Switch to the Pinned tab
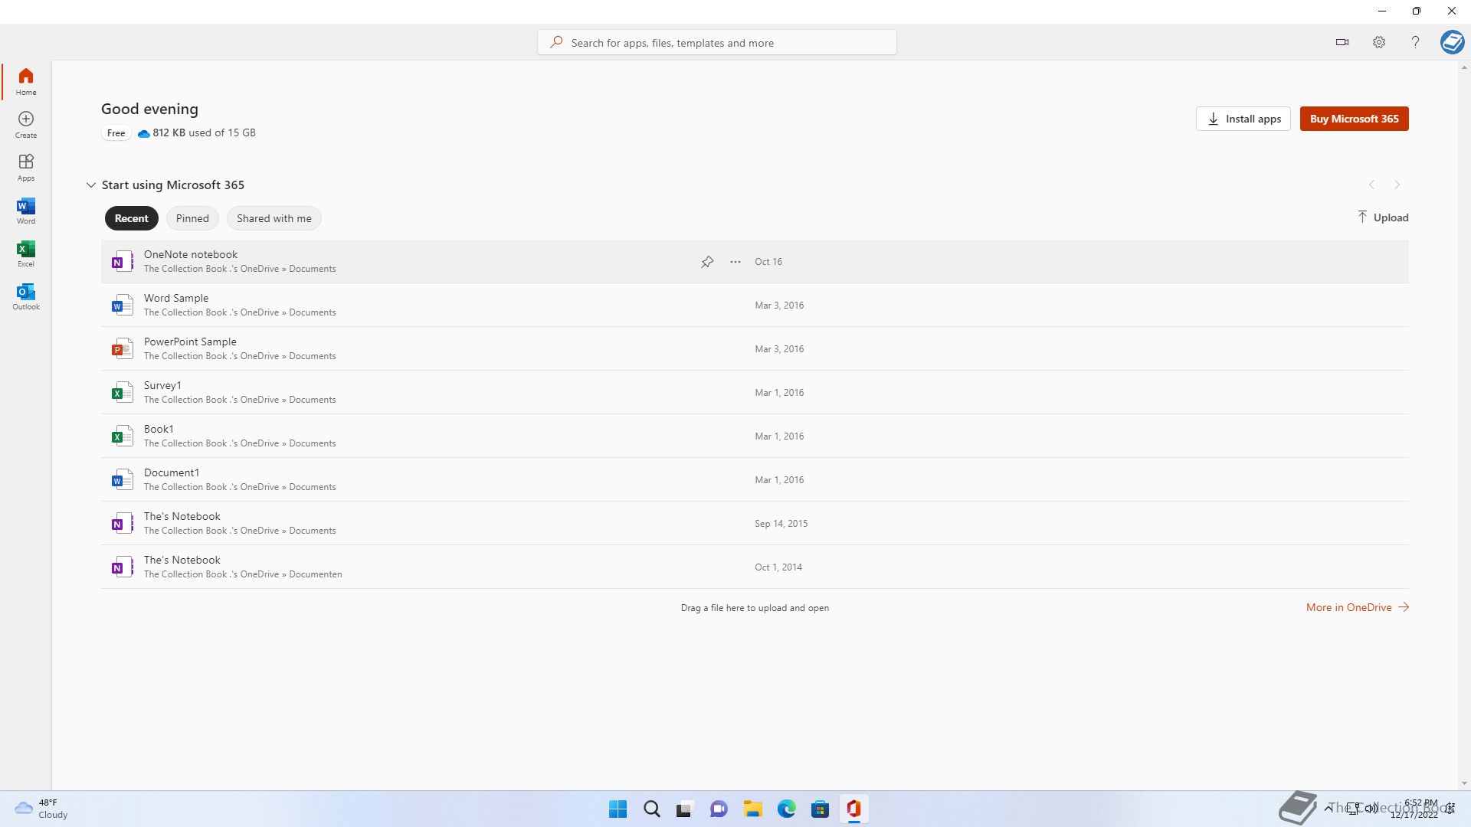The height and width of the screenshot is (827, 1471). [192, 218]
